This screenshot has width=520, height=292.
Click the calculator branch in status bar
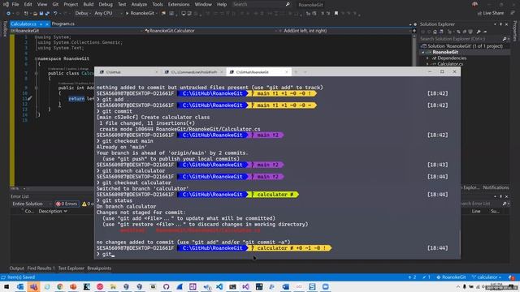click(487, 277)
